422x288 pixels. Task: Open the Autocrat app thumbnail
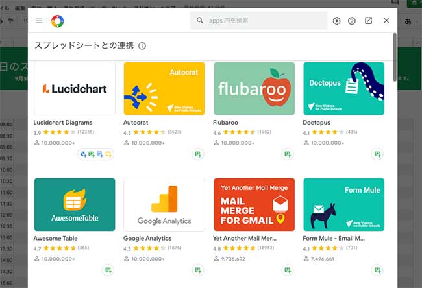point(164,88)
